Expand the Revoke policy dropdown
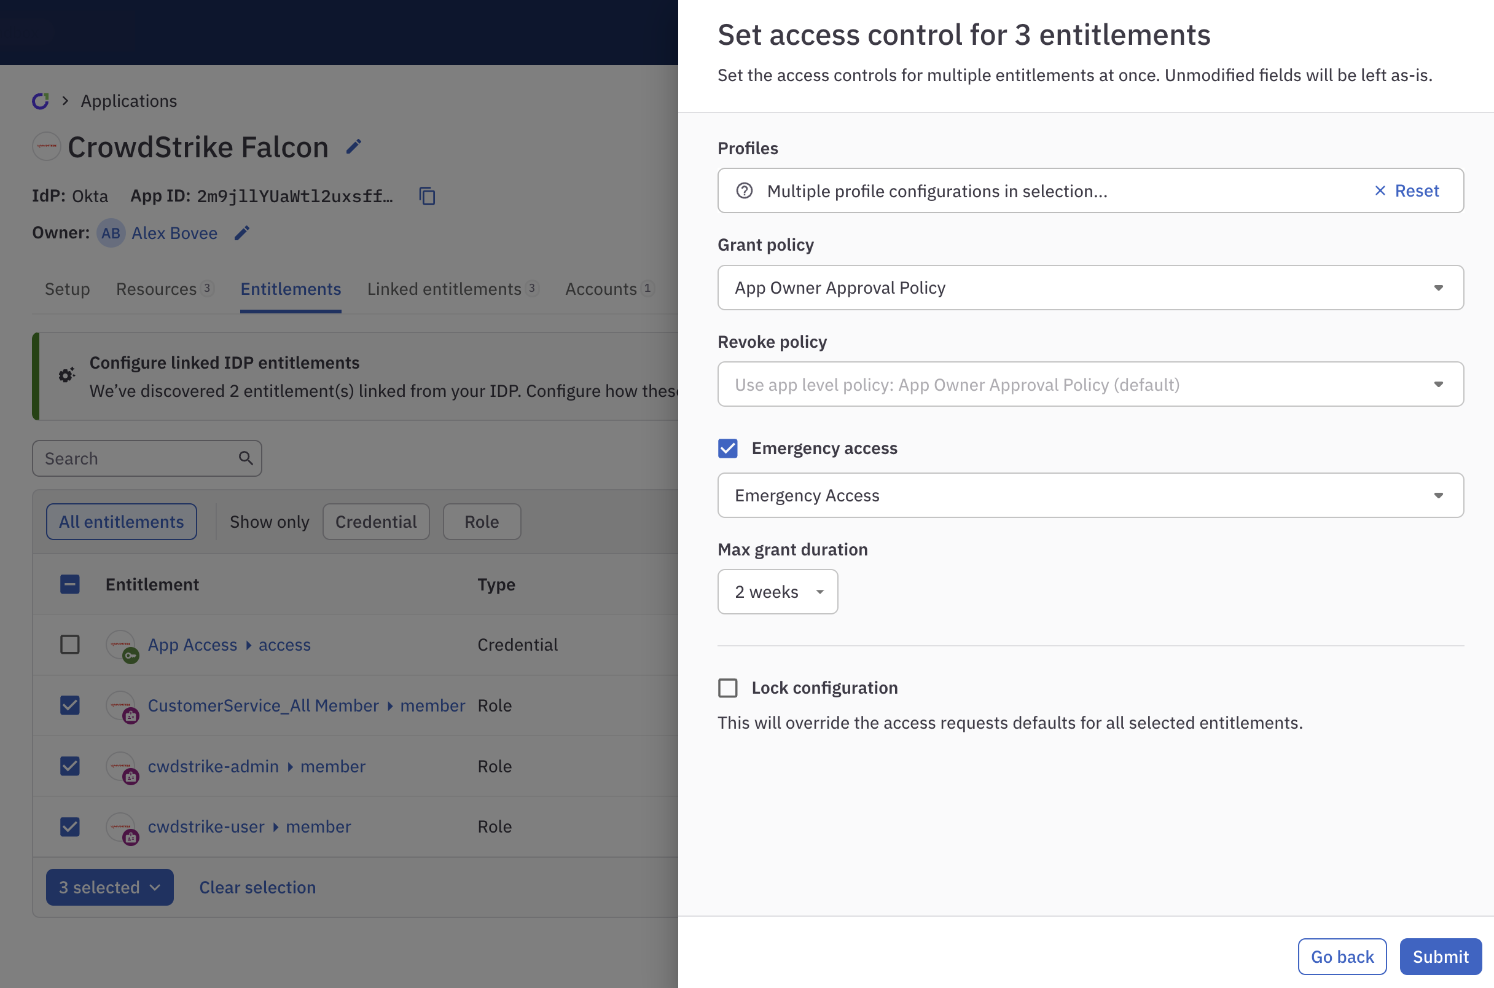 click(1090, 384)
